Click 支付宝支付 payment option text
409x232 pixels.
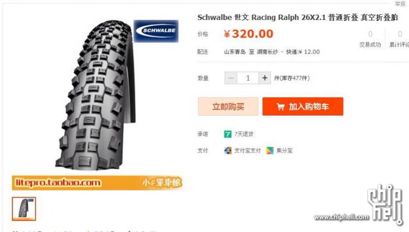coord(247,150)
